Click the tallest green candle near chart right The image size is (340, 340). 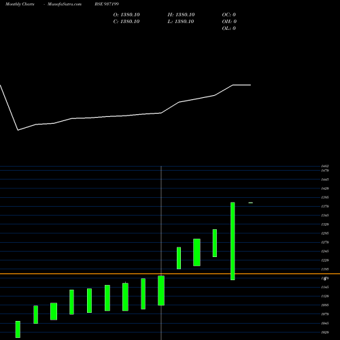click(233, 241)
